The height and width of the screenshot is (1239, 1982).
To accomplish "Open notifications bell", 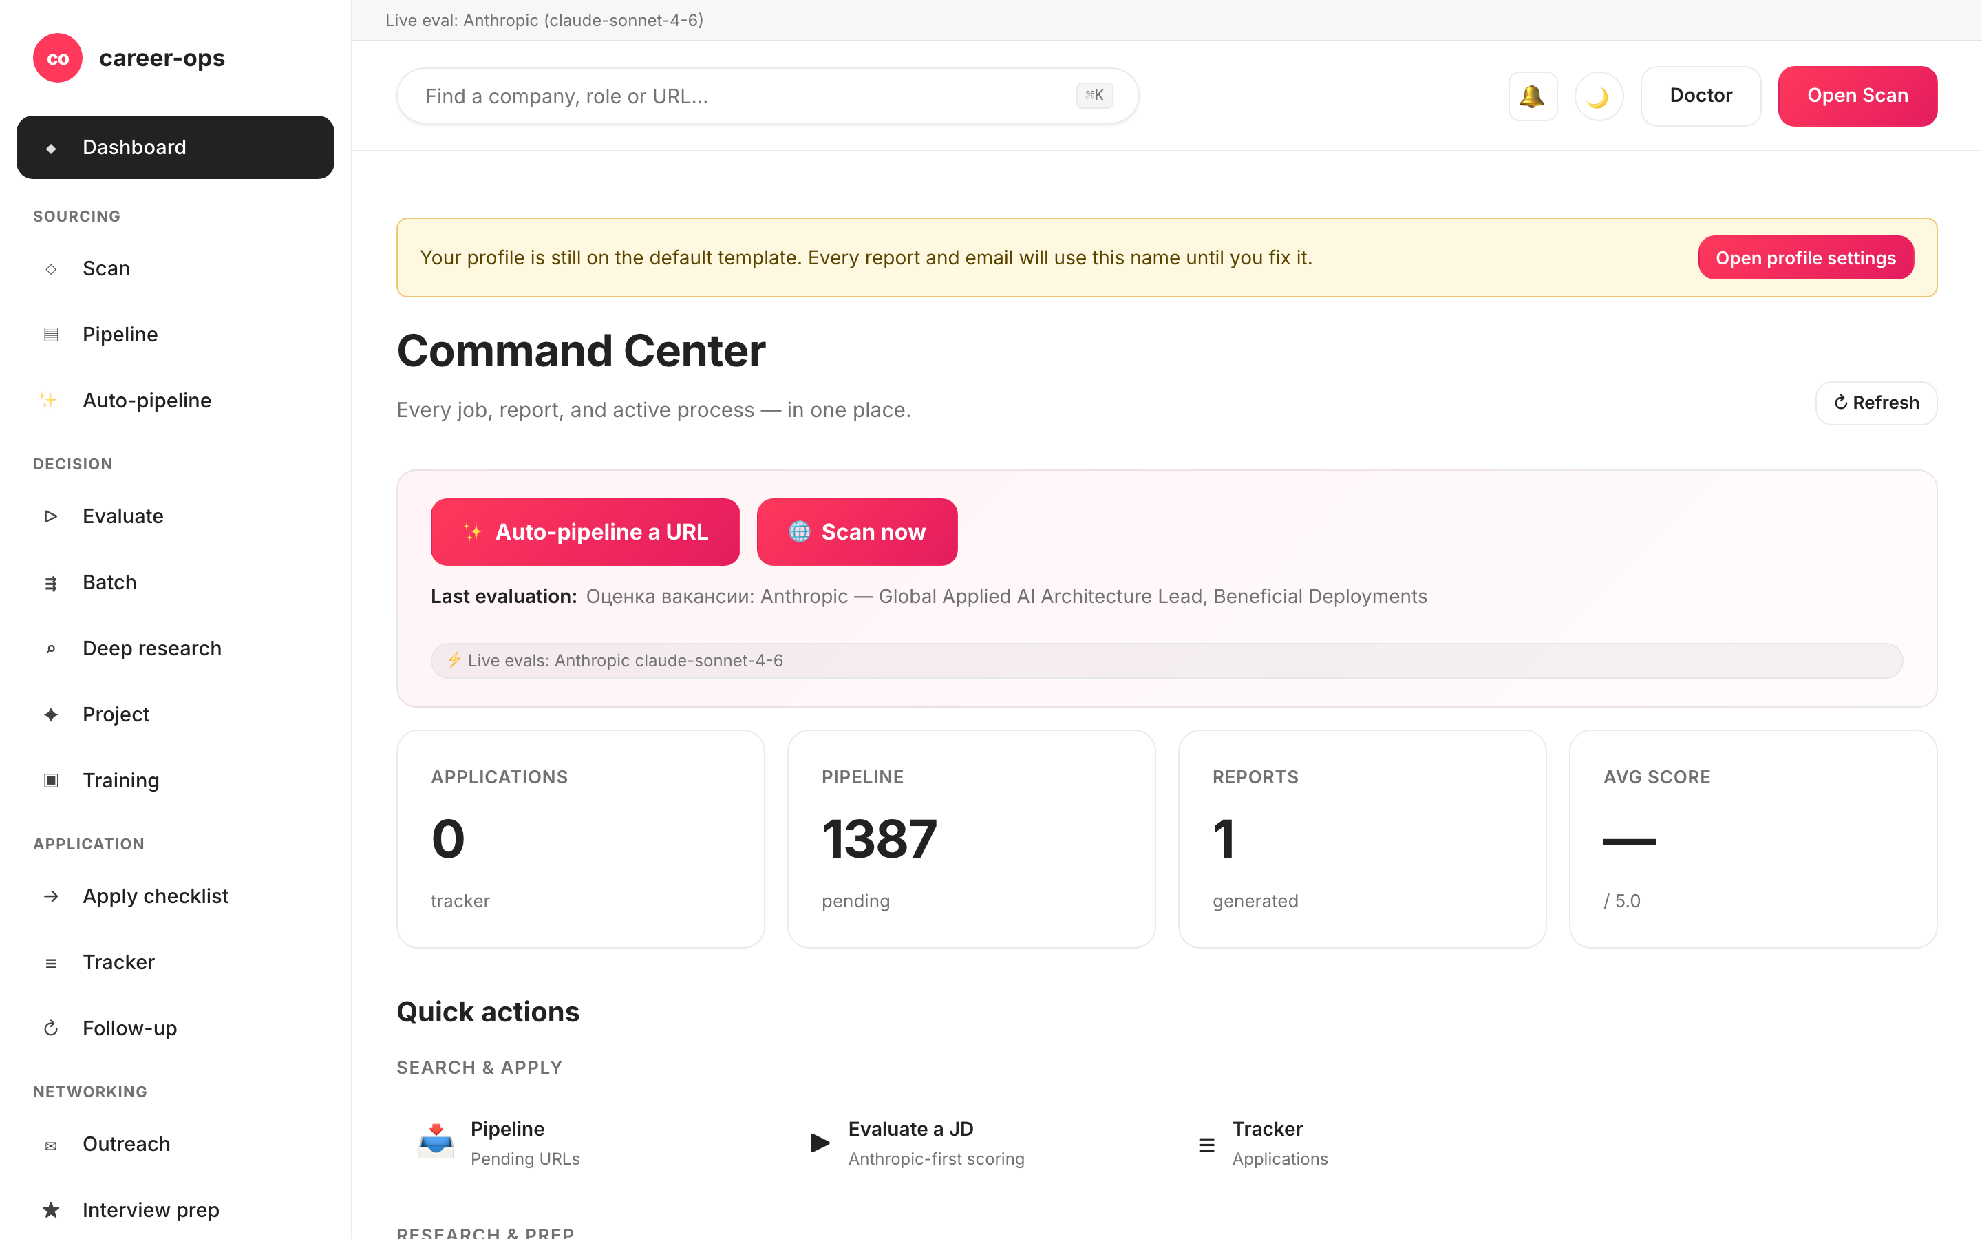I will point(1533,96).
